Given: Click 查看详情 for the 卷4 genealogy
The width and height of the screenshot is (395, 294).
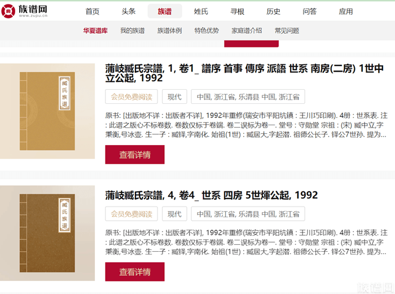Looking at the screenshot, I should click(134, 271).
